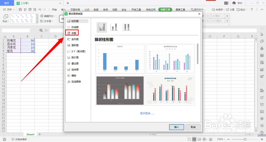
Task: Pick the clustered column subtype icon
Action: click(x=102, y=27)
